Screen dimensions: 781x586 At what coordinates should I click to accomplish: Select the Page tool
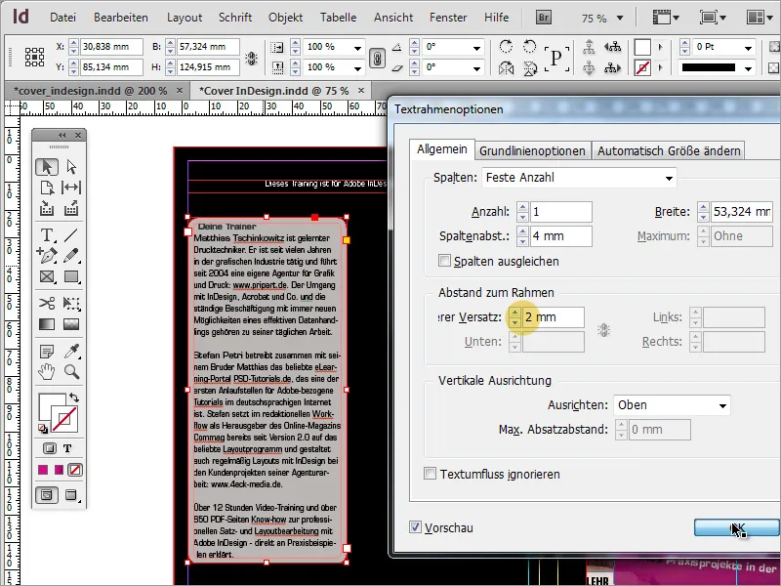point(47,188)
